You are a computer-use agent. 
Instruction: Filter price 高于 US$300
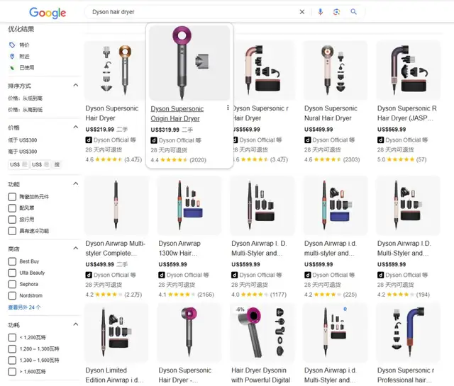point(23,152)
